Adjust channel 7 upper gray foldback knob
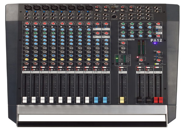This screenshot has width=183, height=137. 80,48
